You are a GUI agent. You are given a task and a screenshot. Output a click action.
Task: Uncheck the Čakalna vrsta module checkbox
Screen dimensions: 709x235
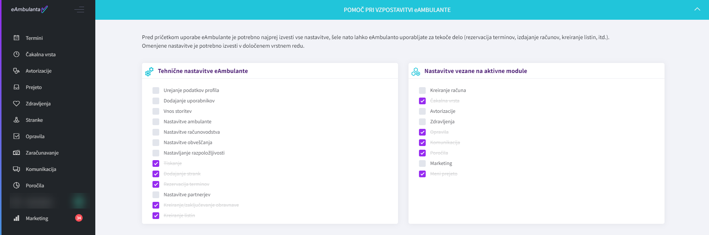422,101
